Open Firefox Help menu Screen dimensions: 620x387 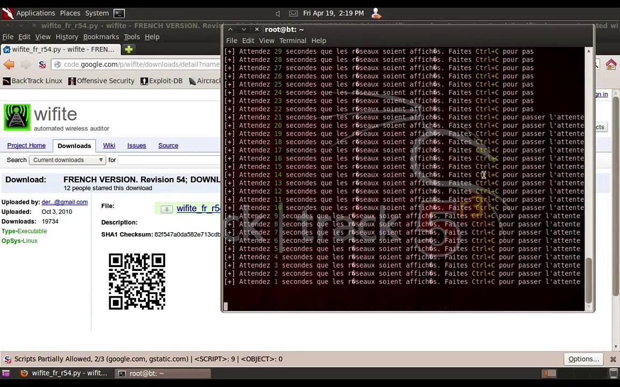(x=152, y=37)
